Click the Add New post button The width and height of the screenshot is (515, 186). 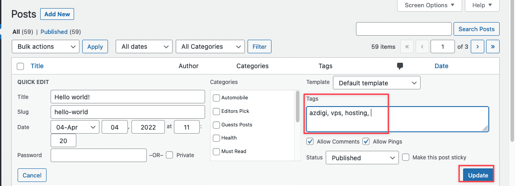(57, 14)
